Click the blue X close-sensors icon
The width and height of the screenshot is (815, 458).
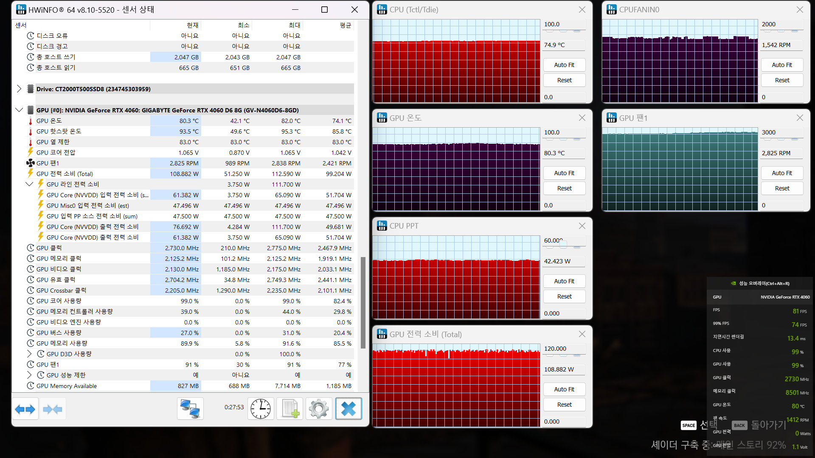(x=348, y=409)
